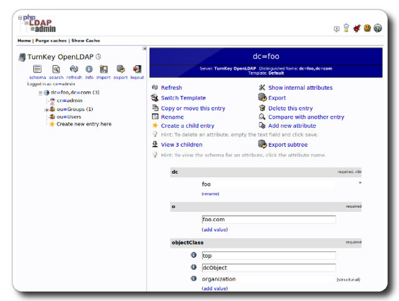This screenshot has width=399, height=301.
Task: Expand the ou=Groups tree node
Action: pos(46,110)
